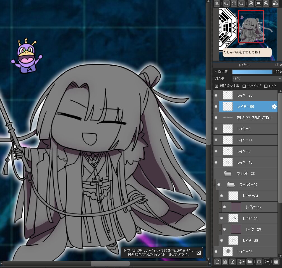Toggle visibility of レイヤー9

[x=216, y=129]
